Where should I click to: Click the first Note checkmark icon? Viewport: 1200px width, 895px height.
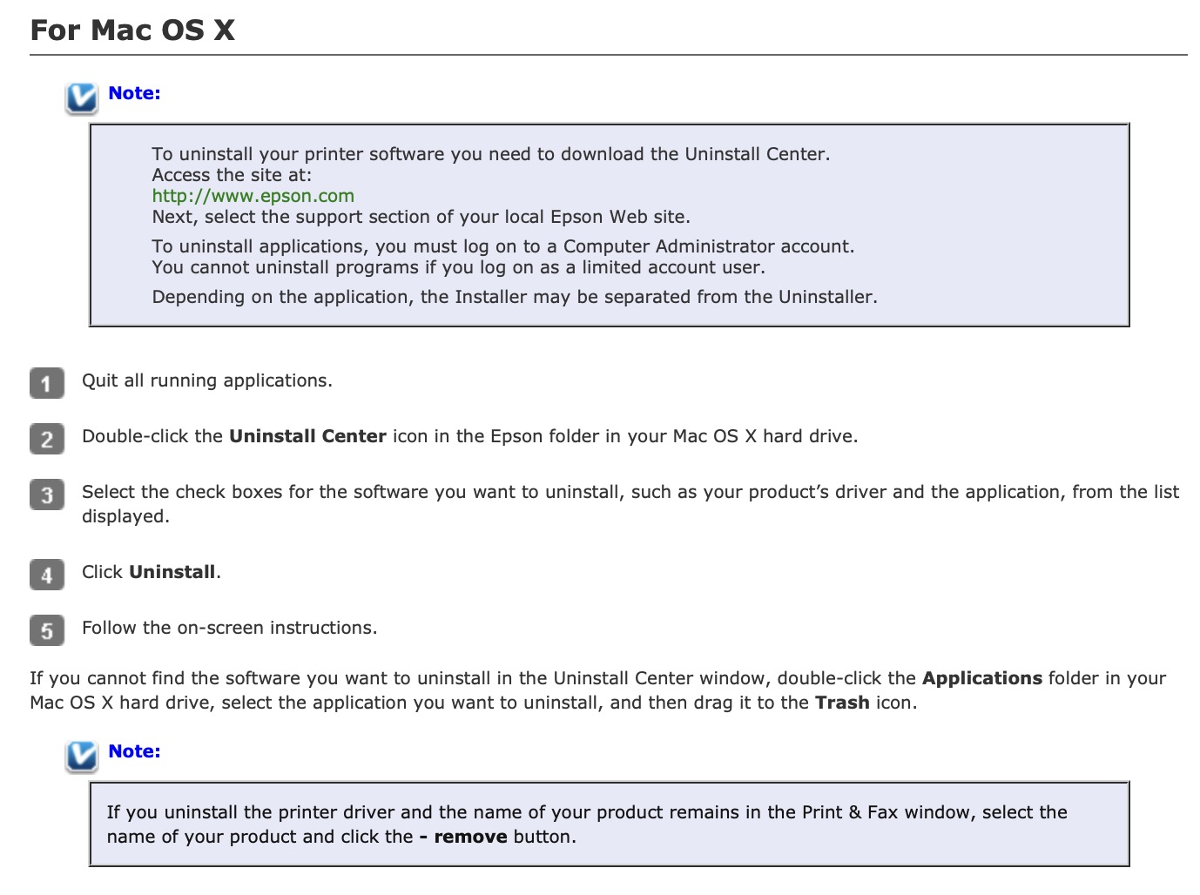(81, 98)
